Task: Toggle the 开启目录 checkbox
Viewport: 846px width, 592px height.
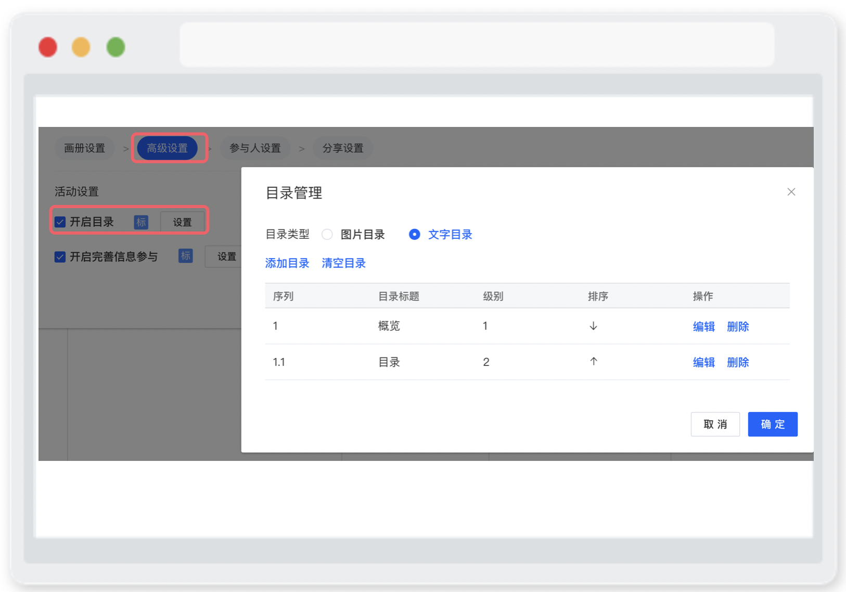Action: point(60,222)
